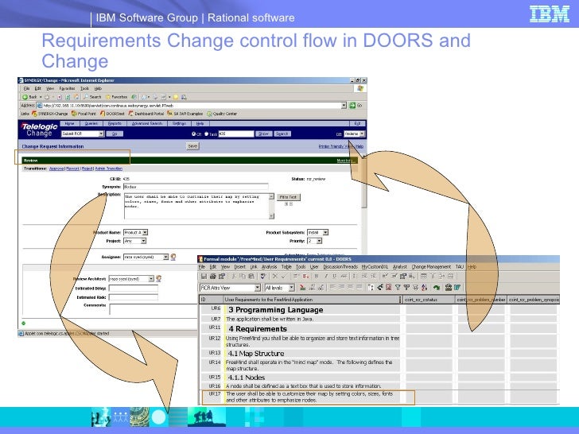Click the Italic icon in the DOORS toolbar
The height and width of the screenshot is (434, 579).
(326, 276)
